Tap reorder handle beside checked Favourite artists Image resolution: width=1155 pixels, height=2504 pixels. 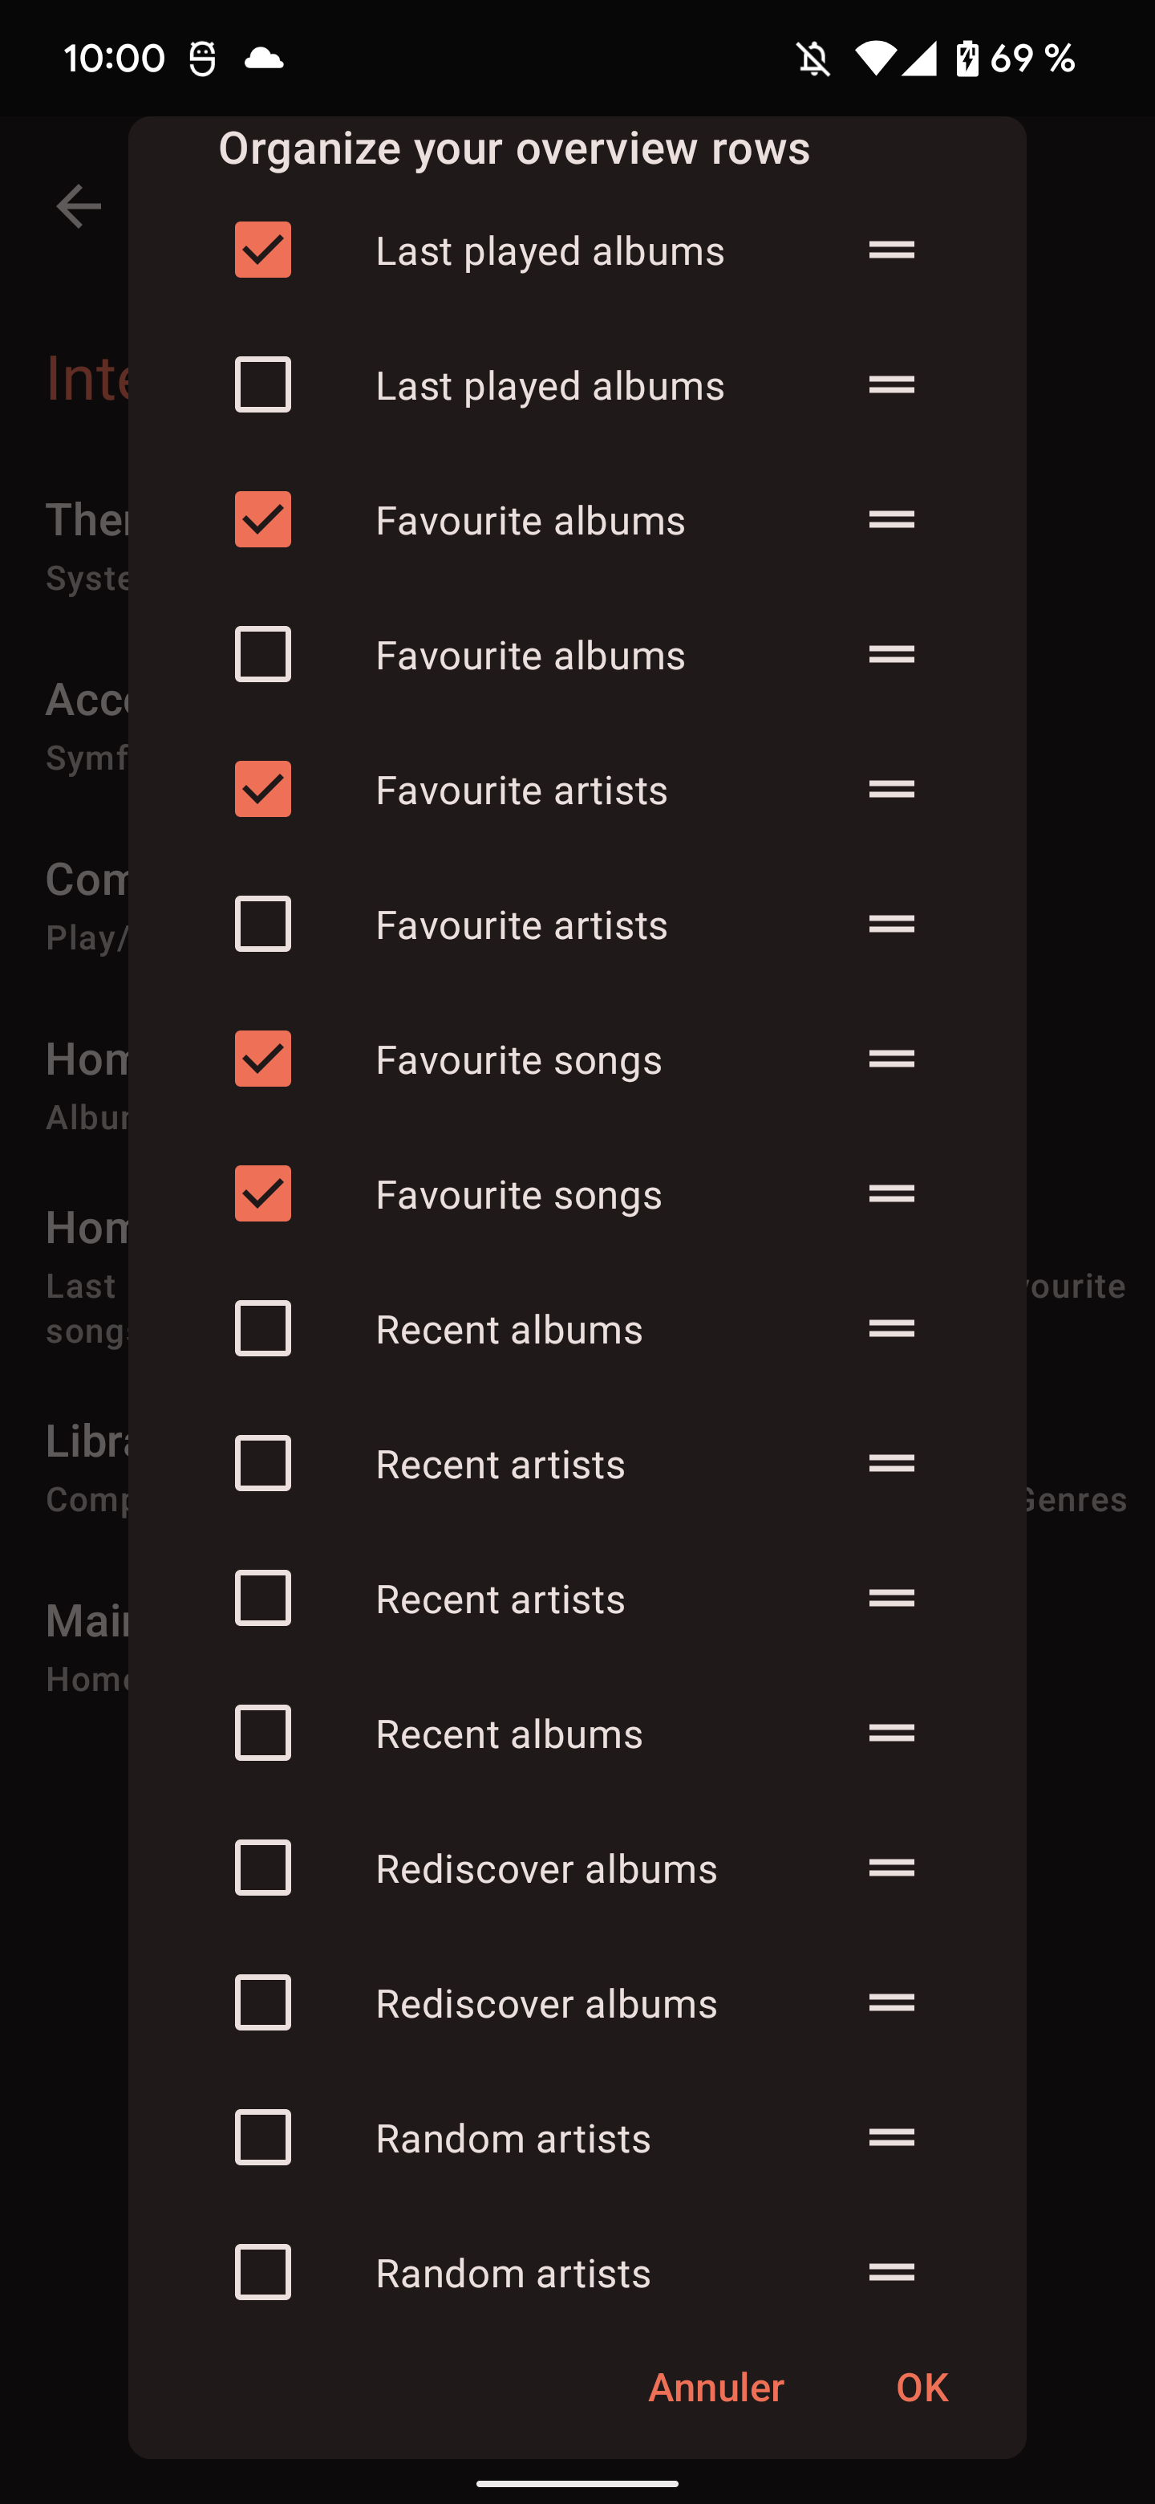pyautogui.click(x=891, y=788)
